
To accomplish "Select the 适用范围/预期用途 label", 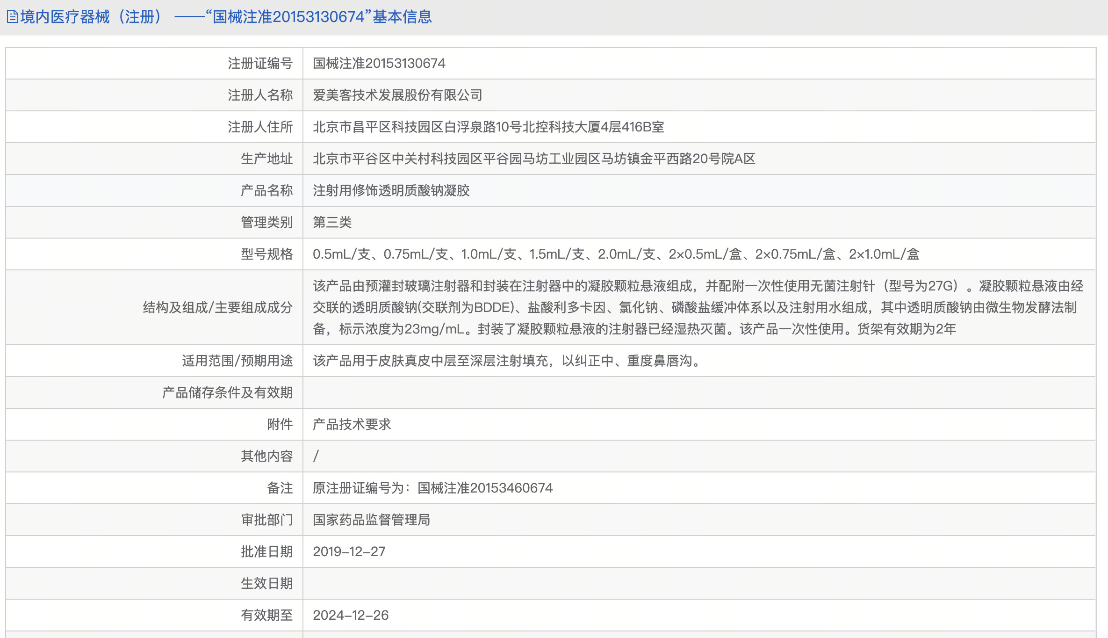I will [x=237, y=361].
